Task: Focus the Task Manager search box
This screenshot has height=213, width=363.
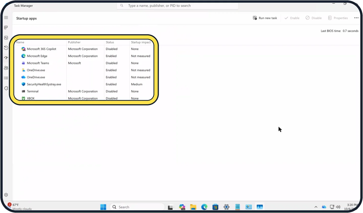Action: [177, 6]
